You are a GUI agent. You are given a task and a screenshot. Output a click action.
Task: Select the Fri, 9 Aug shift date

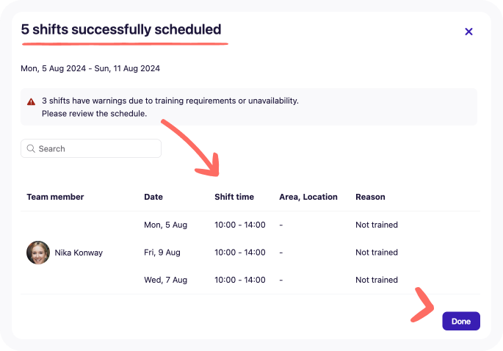(x=162, y=253)
